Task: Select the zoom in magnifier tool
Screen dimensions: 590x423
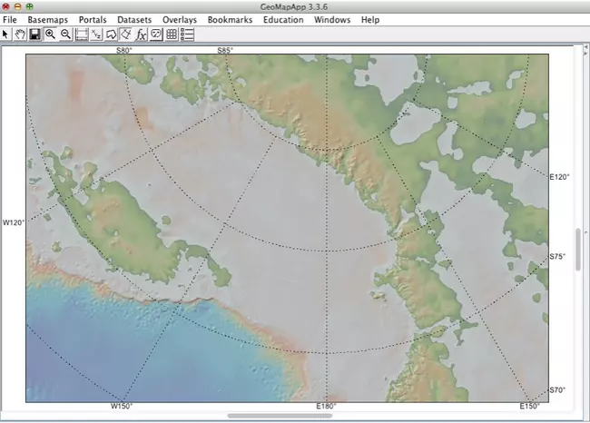Action: click(50, 34)
